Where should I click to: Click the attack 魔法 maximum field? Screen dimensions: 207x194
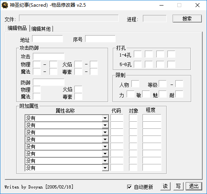[53, 72]
